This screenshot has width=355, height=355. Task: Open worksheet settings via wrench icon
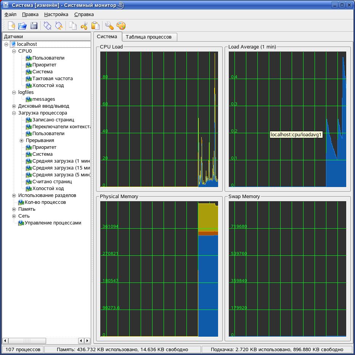pos(109,26)
